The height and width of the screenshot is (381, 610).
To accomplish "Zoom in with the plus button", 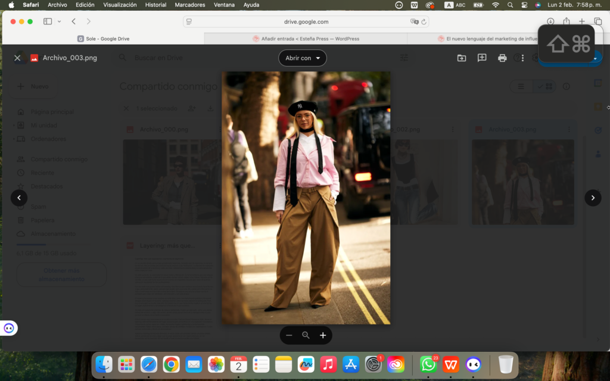I will click(323, 335).
